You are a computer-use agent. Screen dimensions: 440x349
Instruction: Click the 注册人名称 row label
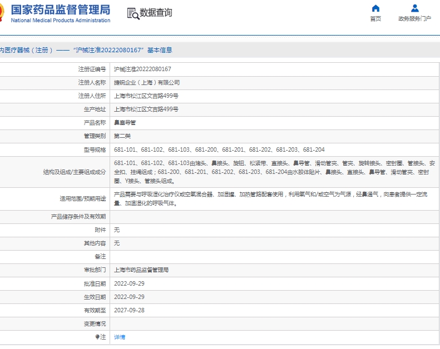tap(92, 83)
